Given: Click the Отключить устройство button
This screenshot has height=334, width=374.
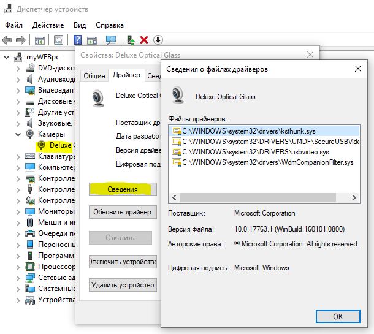Looking at the screenshot, I should click(123, 262).
